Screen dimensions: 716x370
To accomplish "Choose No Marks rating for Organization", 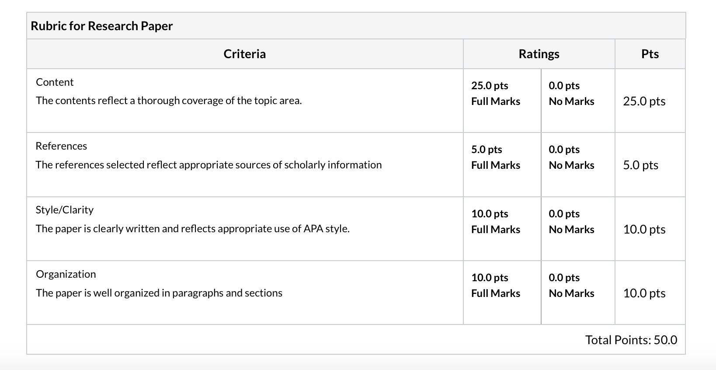I will [578, 293].
